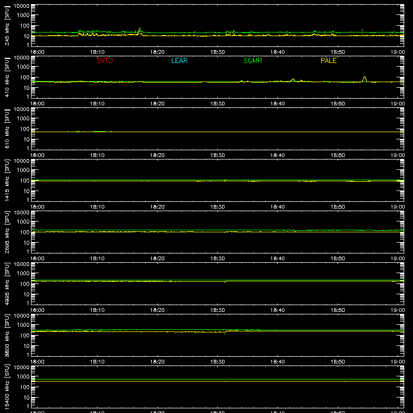Click the 18:40 label on 2695 MHz time axis
413x413 pixels.
278,259
